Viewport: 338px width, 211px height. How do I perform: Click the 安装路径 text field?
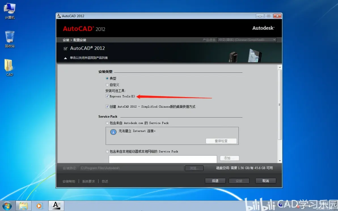[132, 168]
